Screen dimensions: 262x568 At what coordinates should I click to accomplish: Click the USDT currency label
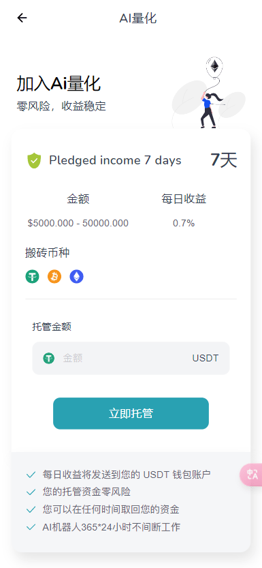(206, 358)
